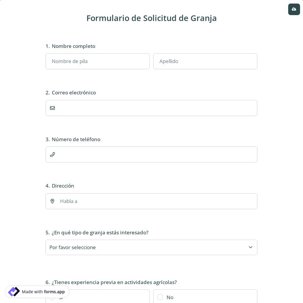Click the location pin icon in the address field

[52, 201]
